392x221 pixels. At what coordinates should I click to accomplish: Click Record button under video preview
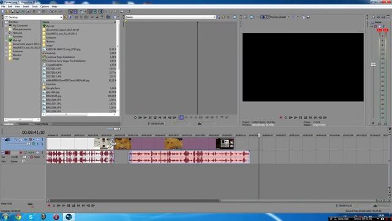(281, 117)
